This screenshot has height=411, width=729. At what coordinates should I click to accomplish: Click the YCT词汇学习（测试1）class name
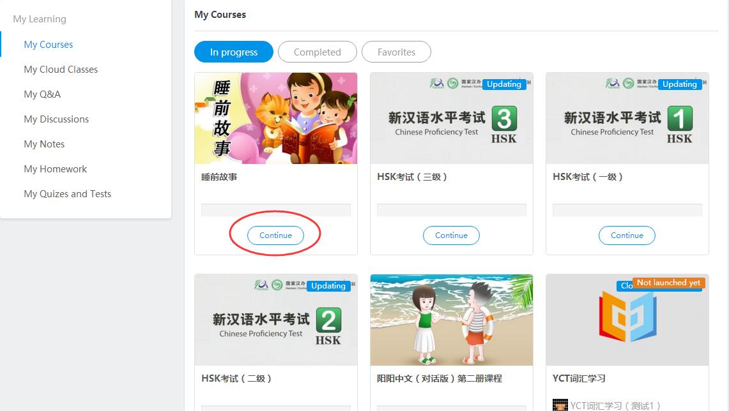click(x=615, y=406)
